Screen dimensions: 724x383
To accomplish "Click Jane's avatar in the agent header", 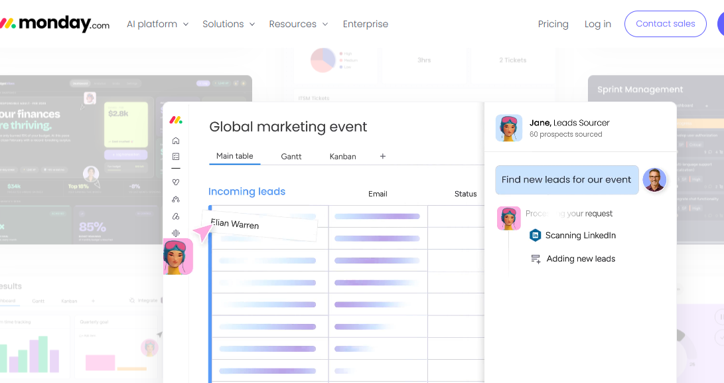I will (509, 128).
